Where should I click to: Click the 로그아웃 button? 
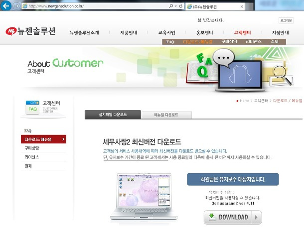point(286,20)
